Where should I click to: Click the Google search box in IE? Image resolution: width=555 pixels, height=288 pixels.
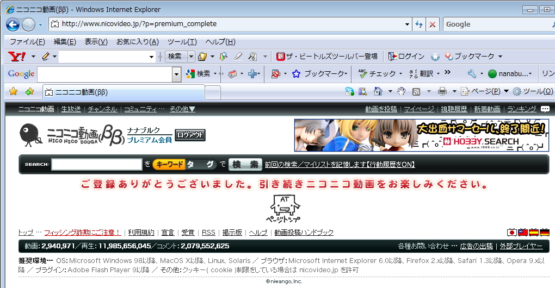(497, 24)
